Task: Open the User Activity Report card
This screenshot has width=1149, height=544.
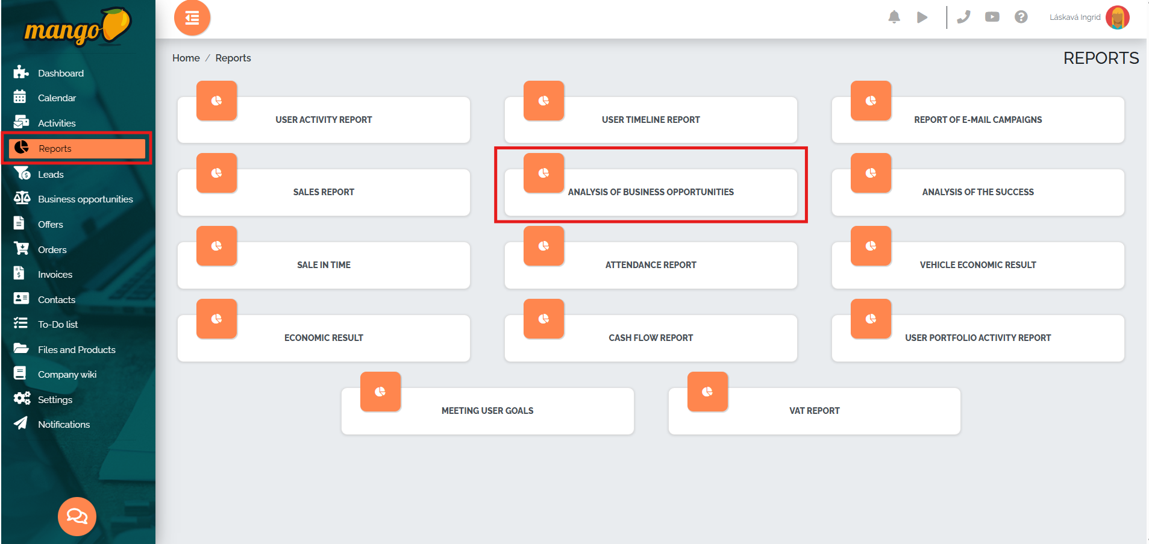Action: pos(324,120)
